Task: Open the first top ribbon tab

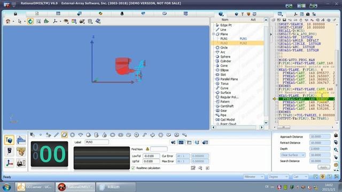Action: pos(15,14)
